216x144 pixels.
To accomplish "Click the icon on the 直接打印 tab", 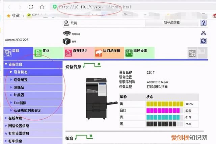I will (x=68, y=53).
